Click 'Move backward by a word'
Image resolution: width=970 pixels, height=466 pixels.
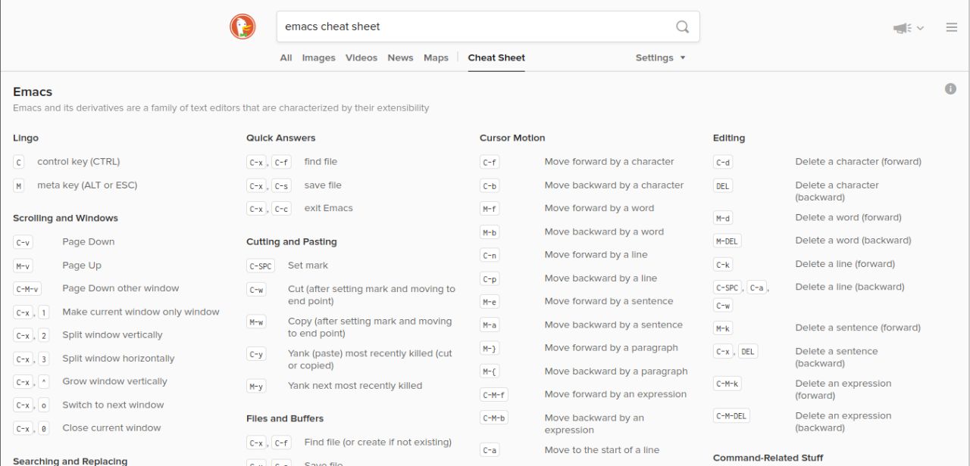tap(604, 231)
